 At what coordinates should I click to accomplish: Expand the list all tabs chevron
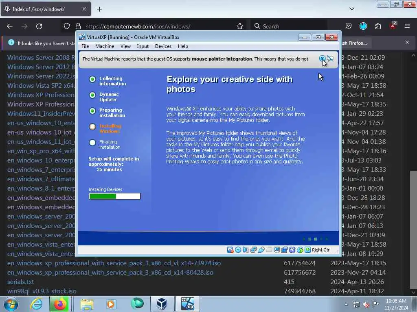pyautogui.click(x=351, y=9)
